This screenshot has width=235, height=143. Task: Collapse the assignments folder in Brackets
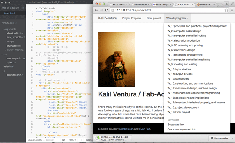(2, 29)
